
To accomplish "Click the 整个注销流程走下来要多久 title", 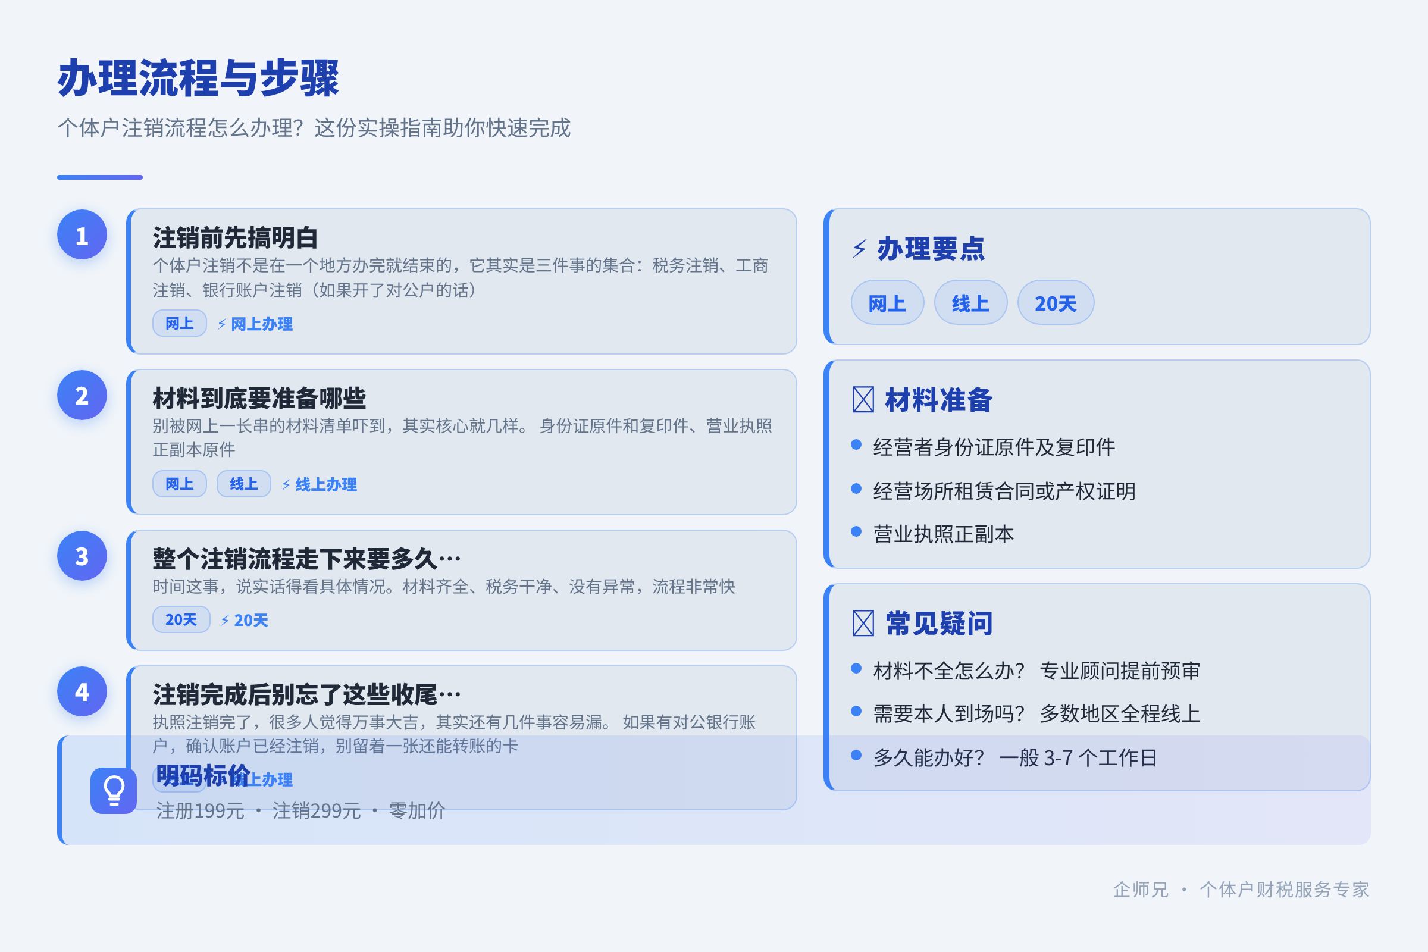I will pos(307,559).
